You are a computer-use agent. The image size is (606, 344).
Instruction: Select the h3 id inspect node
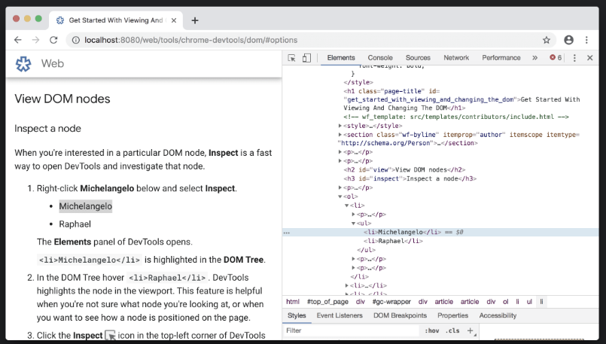(410, 178)
